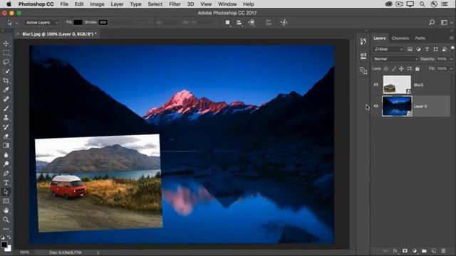This screenshot has height=256, width=456.
Task: Toggle pixel layer filter
Action: [x=410, y=49]
